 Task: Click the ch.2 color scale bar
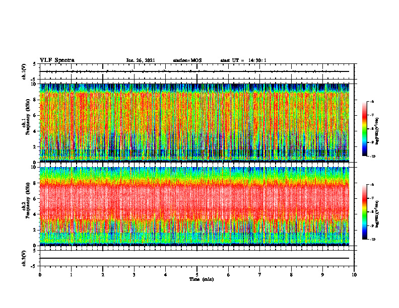tap(365, 212)
